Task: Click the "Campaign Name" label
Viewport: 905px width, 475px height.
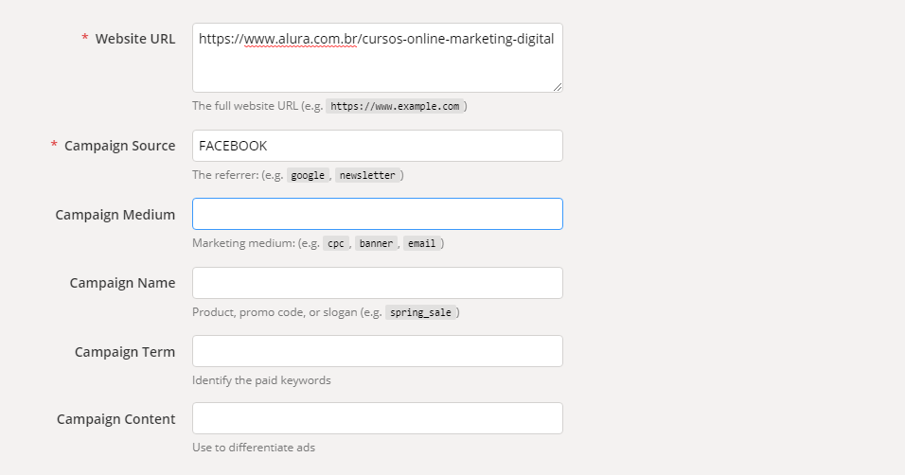Action: [x=122, y=283]
